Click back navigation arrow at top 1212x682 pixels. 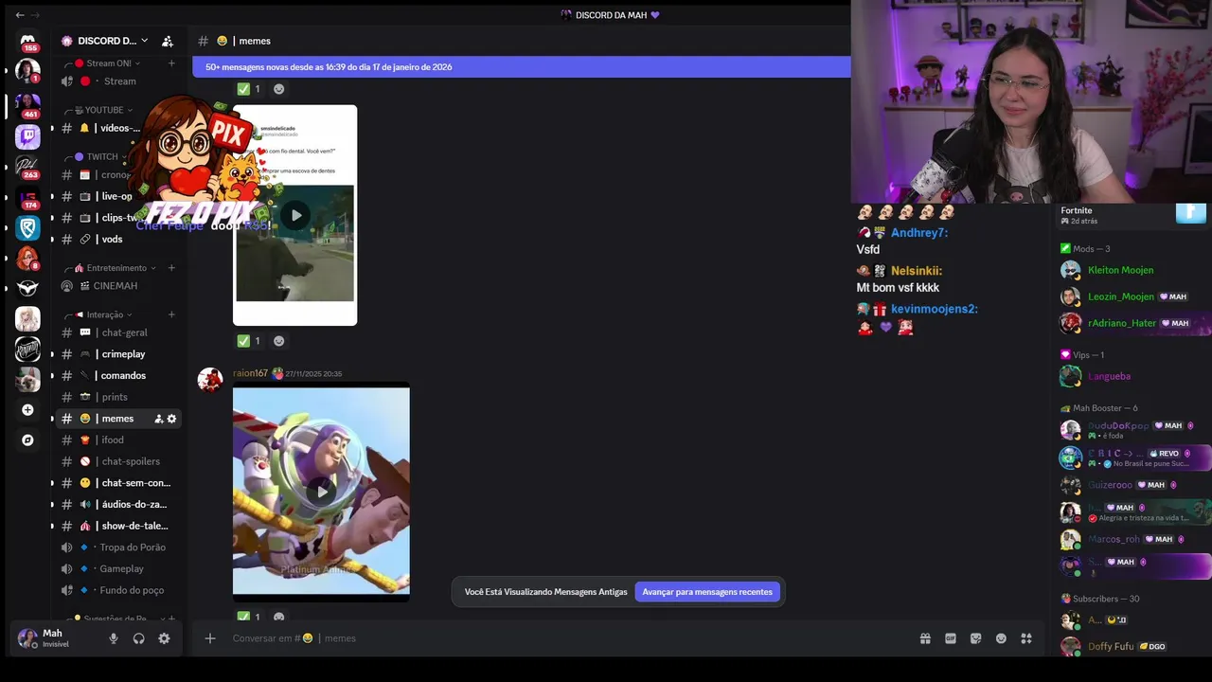(x=20, y=14)
